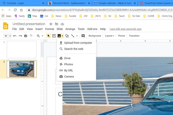Screen dimensions: 173x115
Task: Click the Undo arrow in toolbar
Action: (15, 36)
